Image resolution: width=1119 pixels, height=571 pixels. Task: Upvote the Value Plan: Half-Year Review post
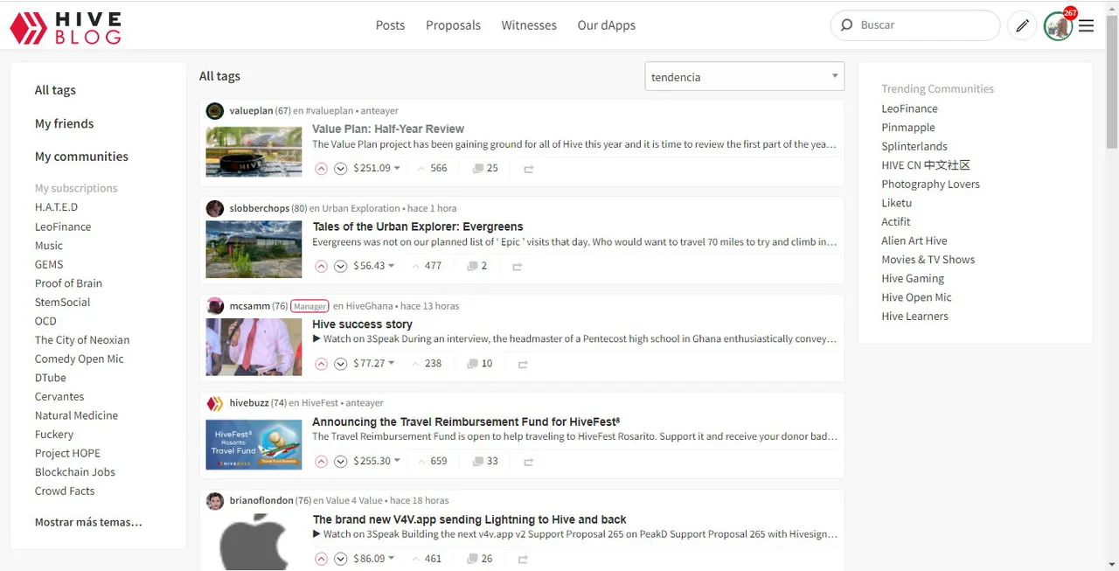pyautogui.click(x=321, y=169)
